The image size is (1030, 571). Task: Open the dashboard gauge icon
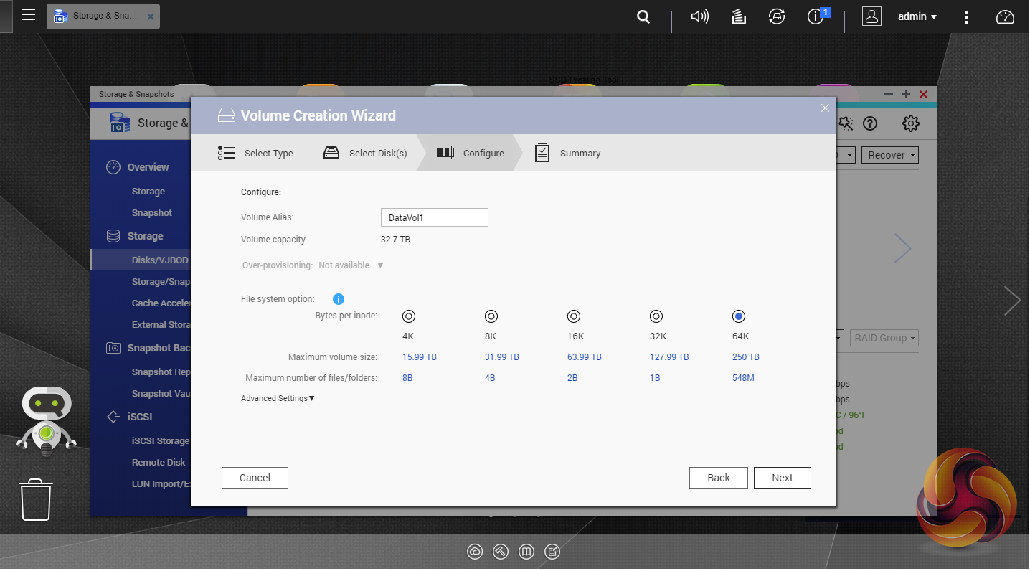tap(1006, 17)
